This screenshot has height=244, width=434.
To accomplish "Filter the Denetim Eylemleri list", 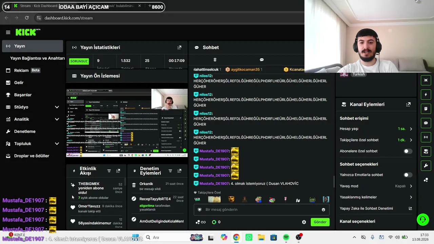I will (170, 171).
